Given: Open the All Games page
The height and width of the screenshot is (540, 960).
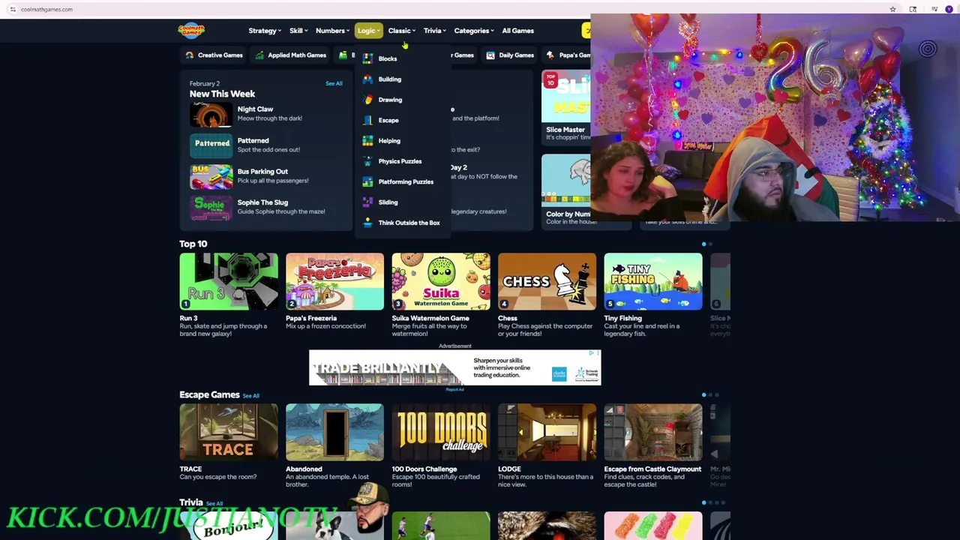Looking at the screenshot, I should click(518, 31).
